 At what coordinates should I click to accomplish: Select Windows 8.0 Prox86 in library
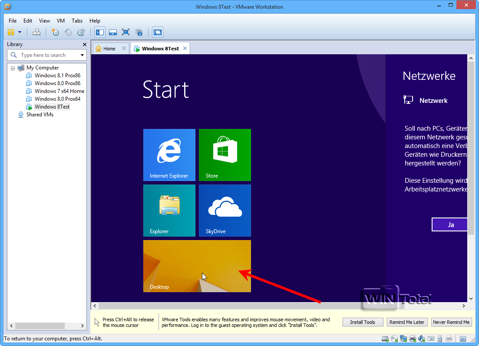[x=57, y=83]
